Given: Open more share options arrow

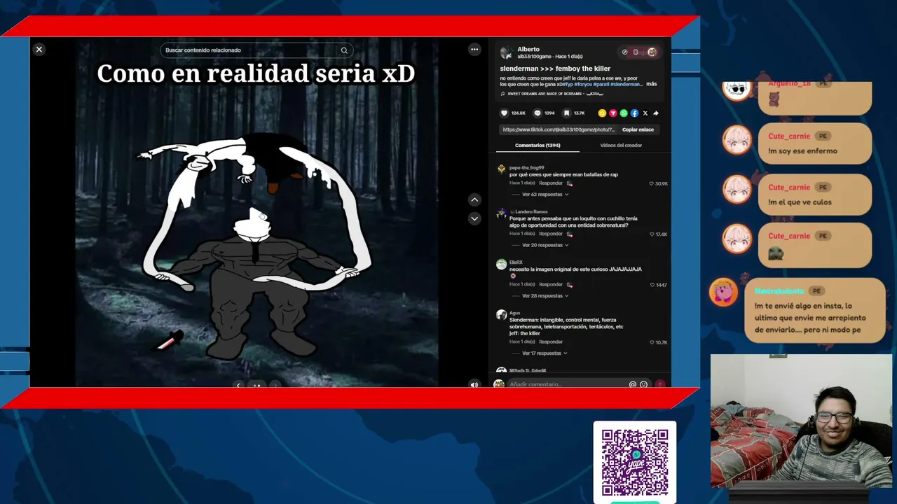Looking at the screenshot, I should (x=656, y=113).
